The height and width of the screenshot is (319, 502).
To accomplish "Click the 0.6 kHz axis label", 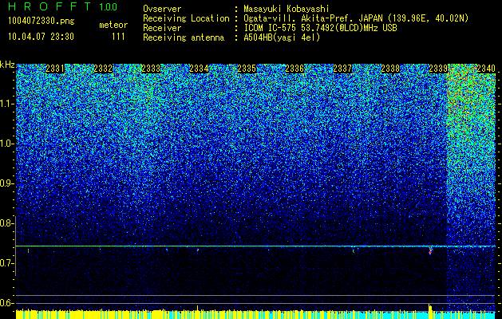I will [7, 303].
